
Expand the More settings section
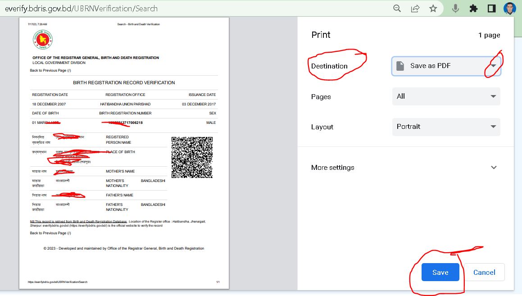click(x=494, y=168)
